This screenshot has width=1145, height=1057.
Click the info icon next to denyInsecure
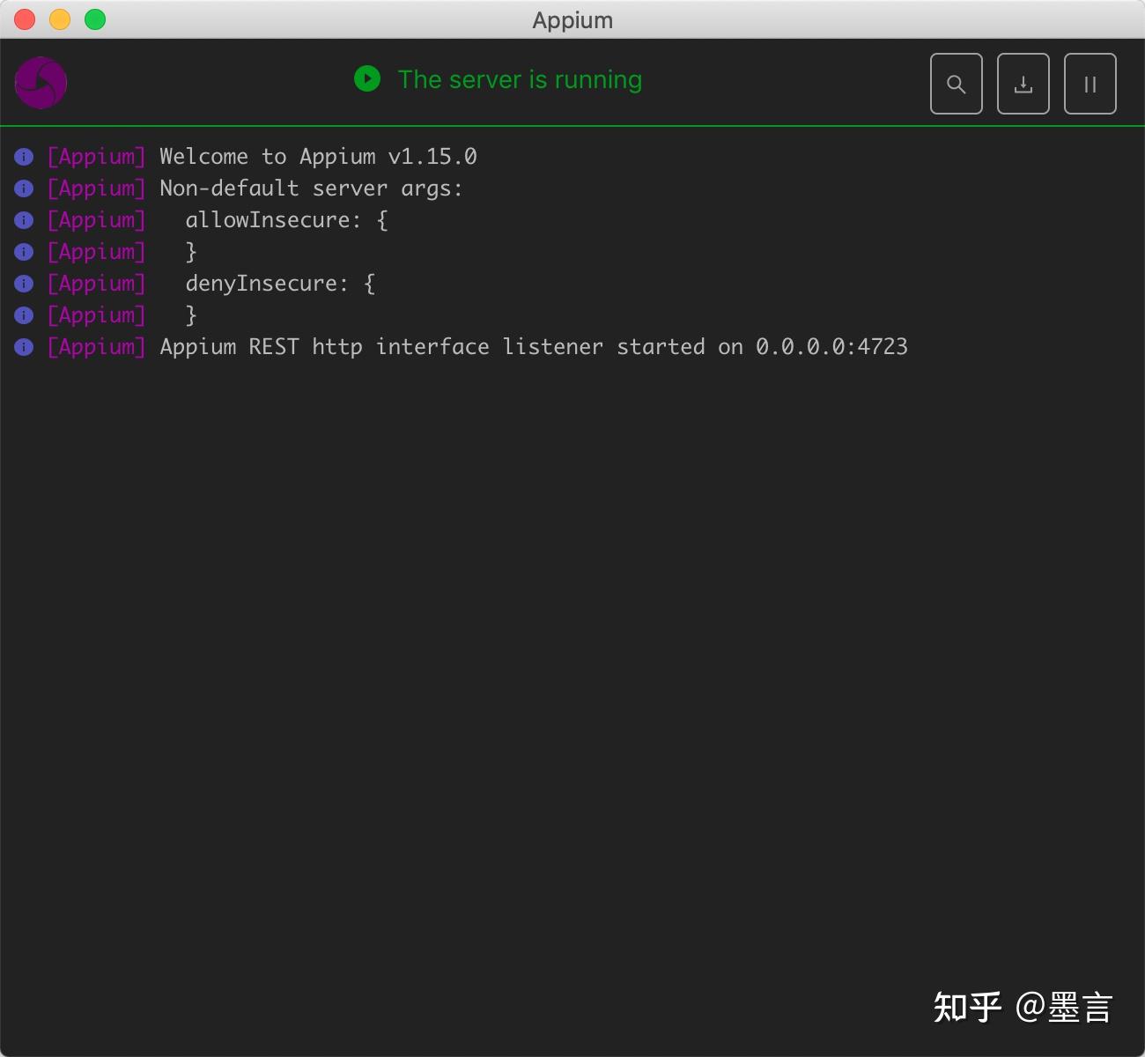23,284
